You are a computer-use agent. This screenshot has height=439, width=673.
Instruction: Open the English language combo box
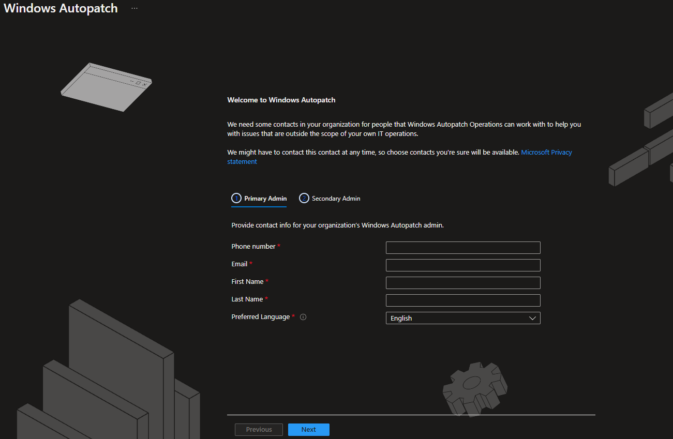(x=455, y=319)
